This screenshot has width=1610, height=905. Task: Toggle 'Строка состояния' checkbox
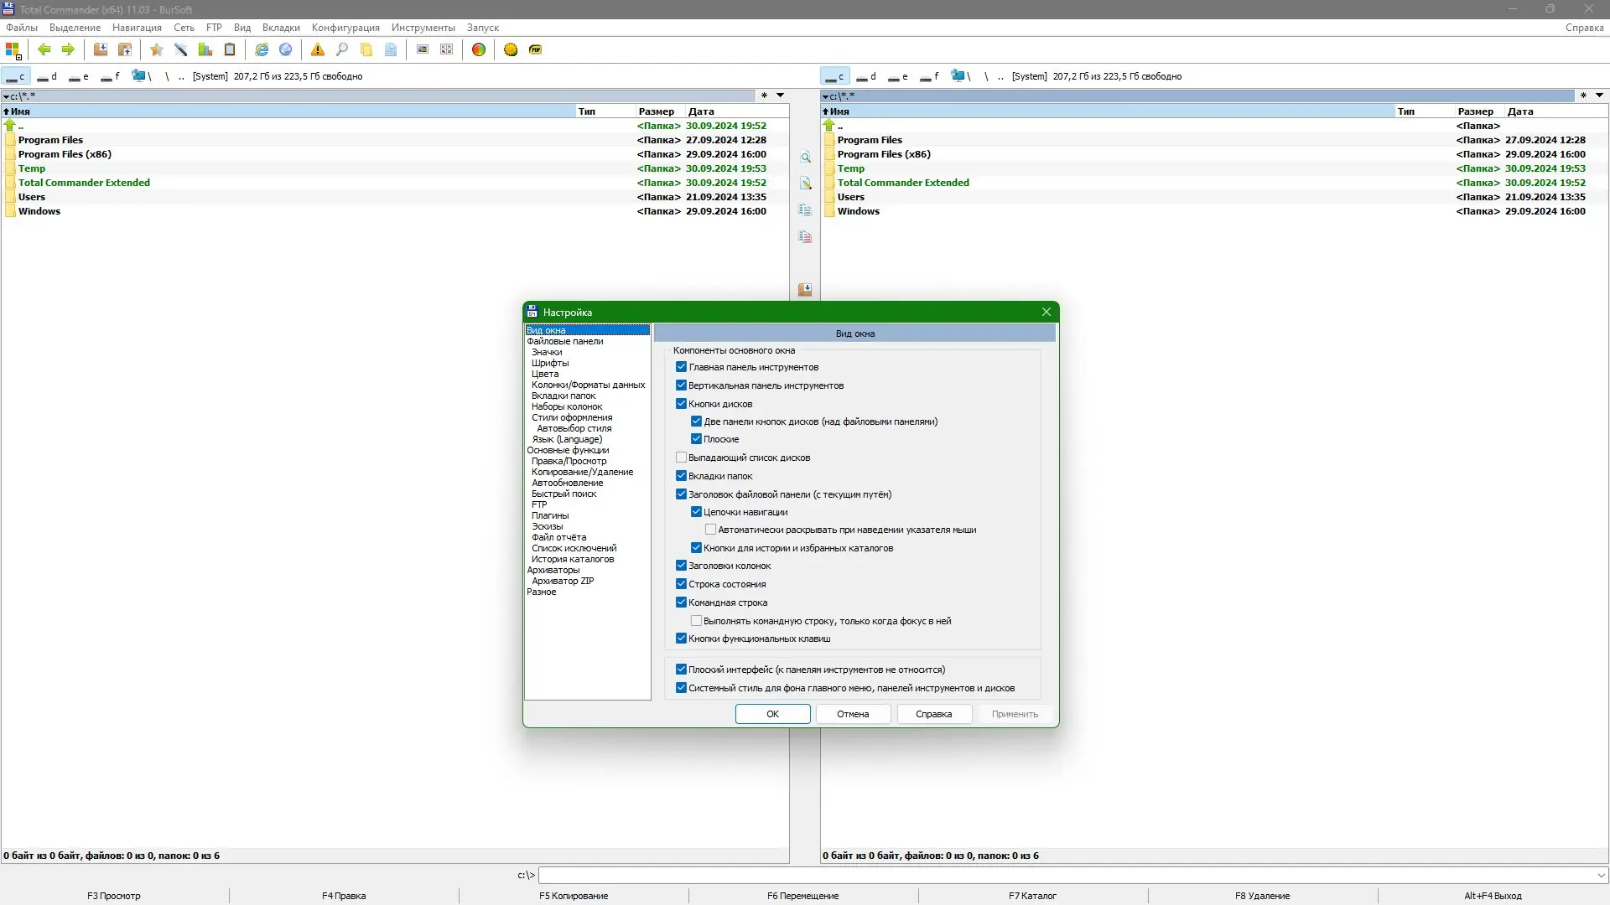coord(681,584)
